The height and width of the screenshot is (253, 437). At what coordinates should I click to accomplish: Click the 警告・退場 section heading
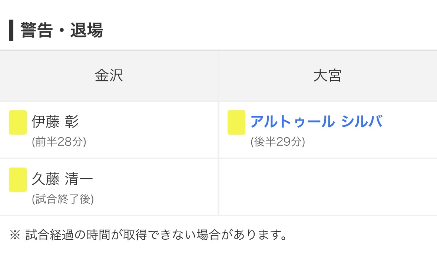(x=62, y=30)
